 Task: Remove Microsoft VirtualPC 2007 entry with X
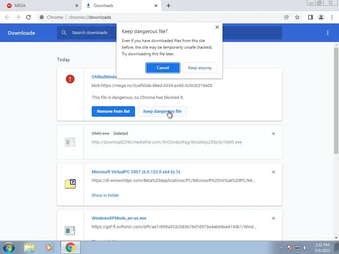[273, 172]
